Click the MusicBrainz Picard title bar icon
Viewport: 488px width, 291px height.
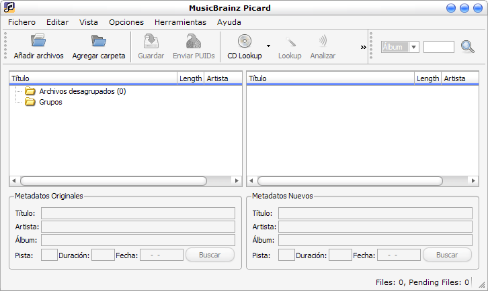[9, 7]
